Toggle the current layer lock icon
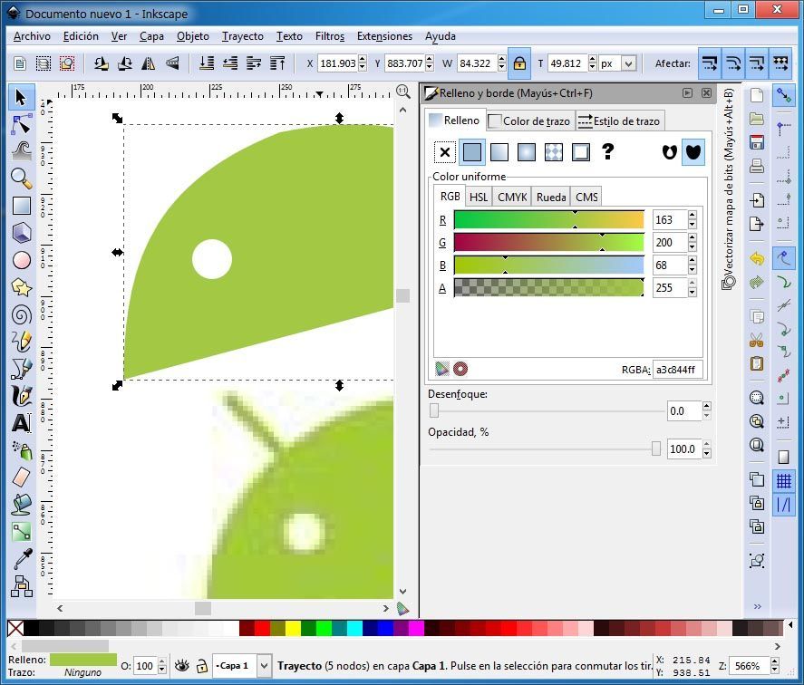Image resolution: width=804 pixels, height=685 pixels. click(x=202, y=666)
